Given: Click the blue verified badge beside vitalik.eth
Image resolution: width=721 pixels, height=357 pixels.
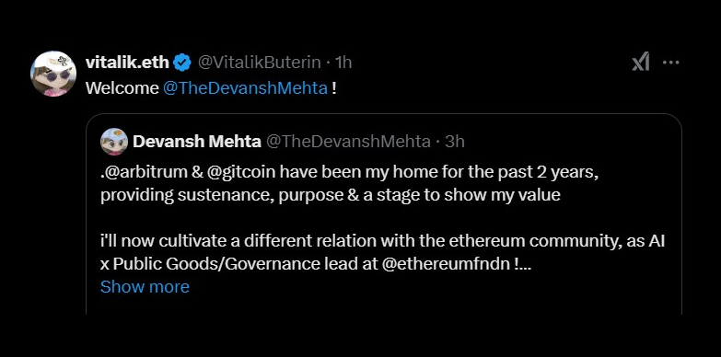Looking at the screenshot, I should [x=182, y=63].
